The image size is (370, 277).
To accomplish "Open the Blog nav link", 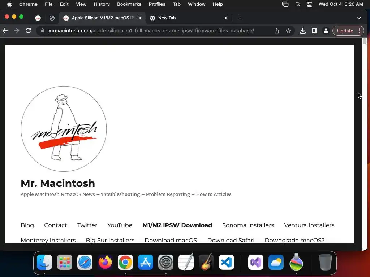I will (x=27, y=225).
